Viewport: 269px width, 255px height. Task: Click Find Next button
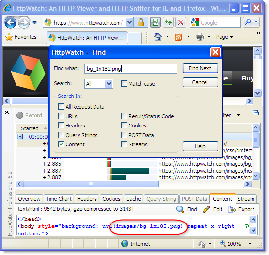coord(200,68)
